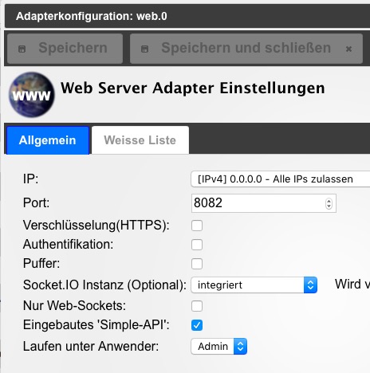370x373 pixels.
Task: Enable the Verschlüsselung(HTTPS) checkbox
Action: pos(197,226)
